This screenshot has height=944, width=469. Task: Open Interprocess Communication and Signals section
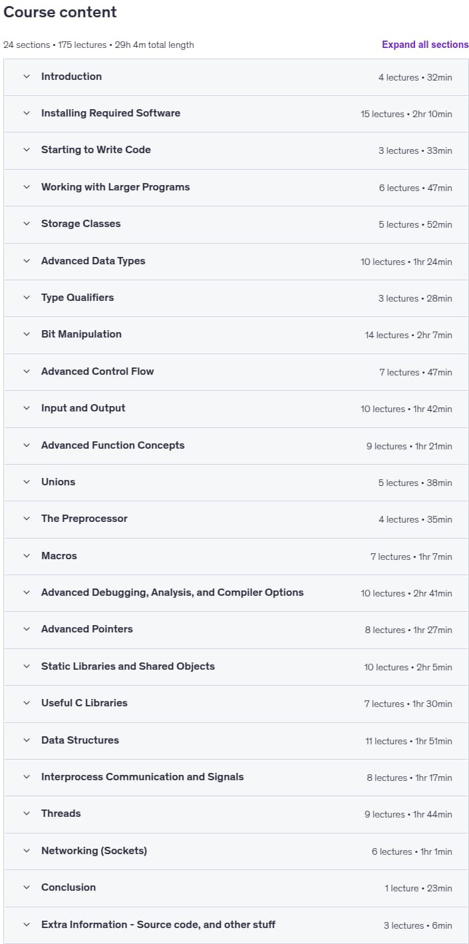(x=236, y=777)
